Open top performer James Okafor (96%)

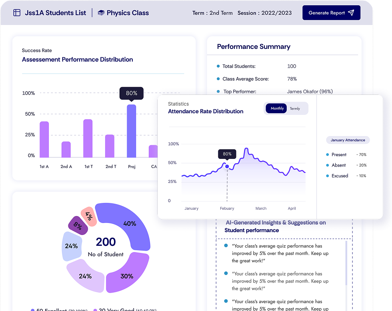pos(310,92)
